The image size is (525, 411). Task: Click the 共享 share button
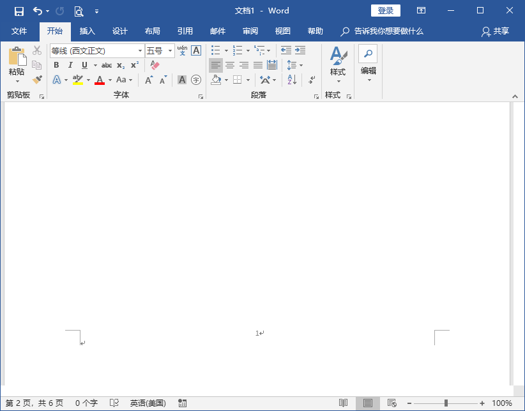click(496, 31)
